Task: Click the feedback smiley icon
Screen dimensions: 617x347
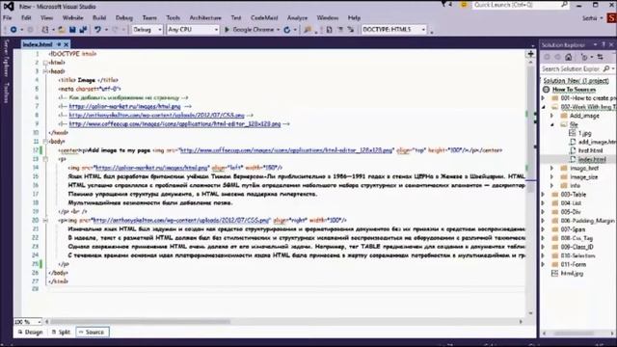Action: [x=464, y=5]
